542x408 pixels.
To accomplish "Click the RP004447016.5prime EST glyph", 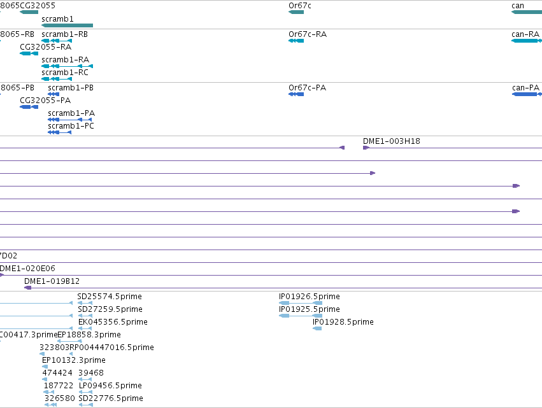I will coord(71,354).
